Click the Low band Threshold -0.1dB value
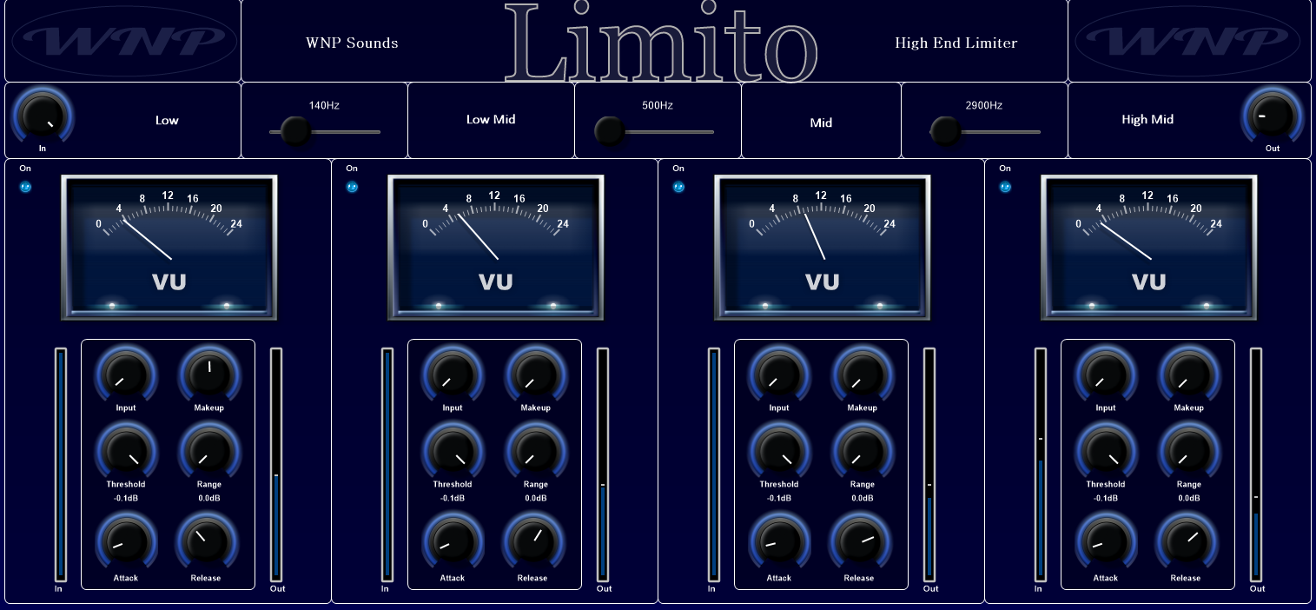The image size is (1316, 610). point(126,499)
